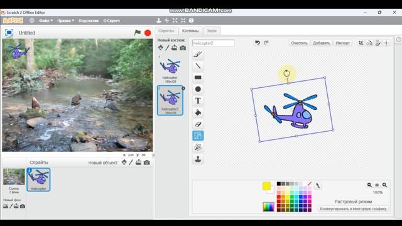This screenshot has width=402, height=226.
Task: Switch to the Скрипты tab
Action: coord(166,31)
